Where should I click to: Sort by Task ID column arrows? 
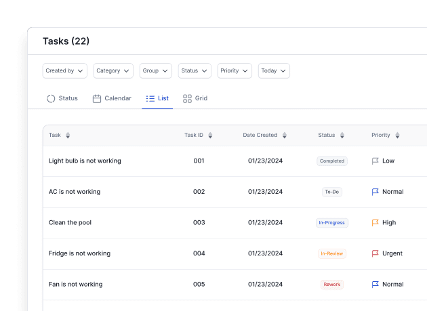click(210, 136)
